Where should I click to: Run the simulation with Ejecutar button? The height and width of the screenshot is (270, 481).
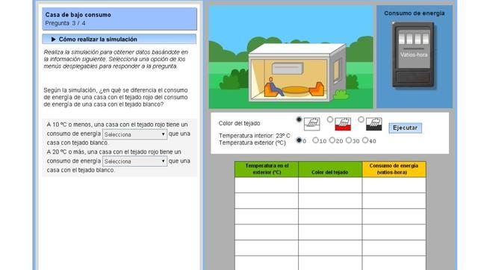pyautogui.click(x=405, y=128)
